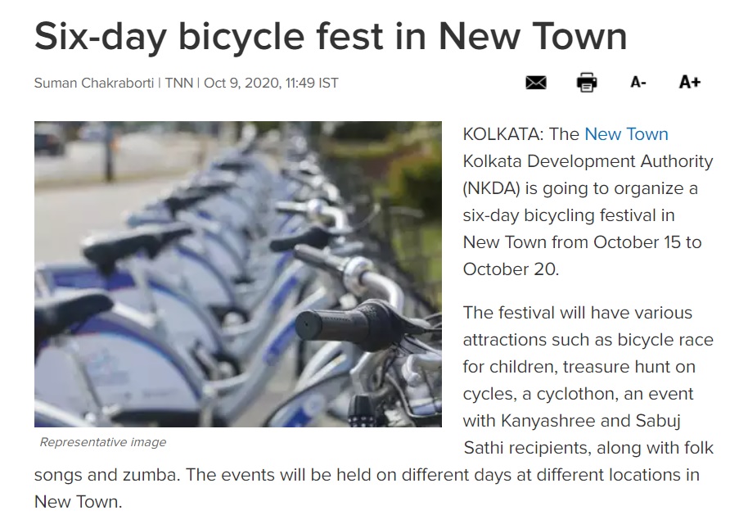Click the parked bicycles photo
Viewport: 730px width, 524px height.
pyautogui.click(x=237, y=274)
